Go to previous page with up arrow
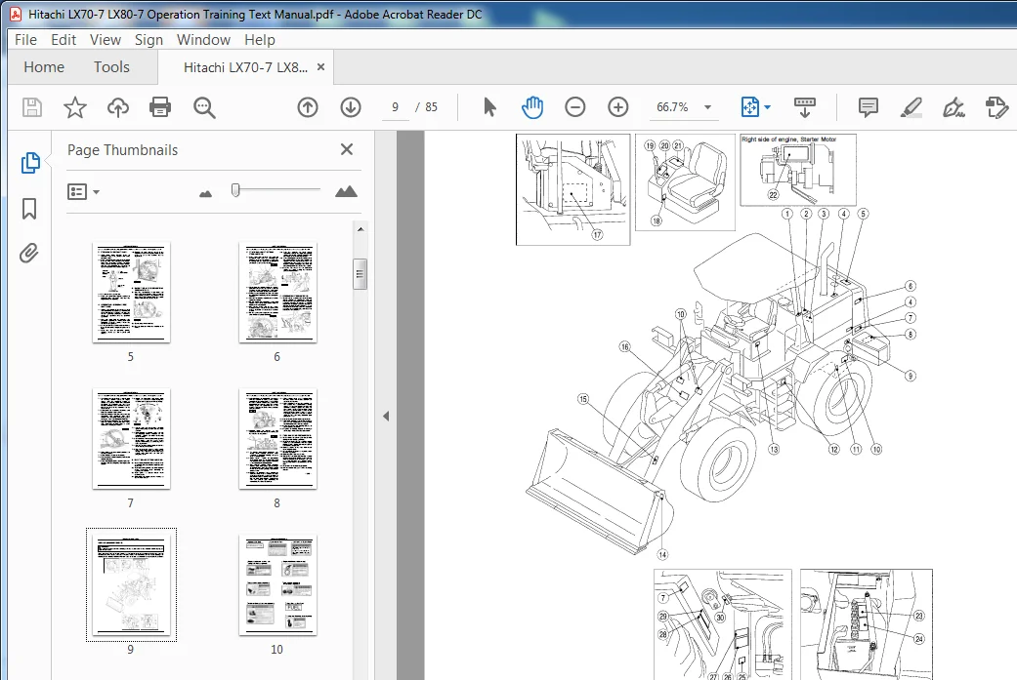The height and width of the screenshot is (680, 1017). [308, 107]
